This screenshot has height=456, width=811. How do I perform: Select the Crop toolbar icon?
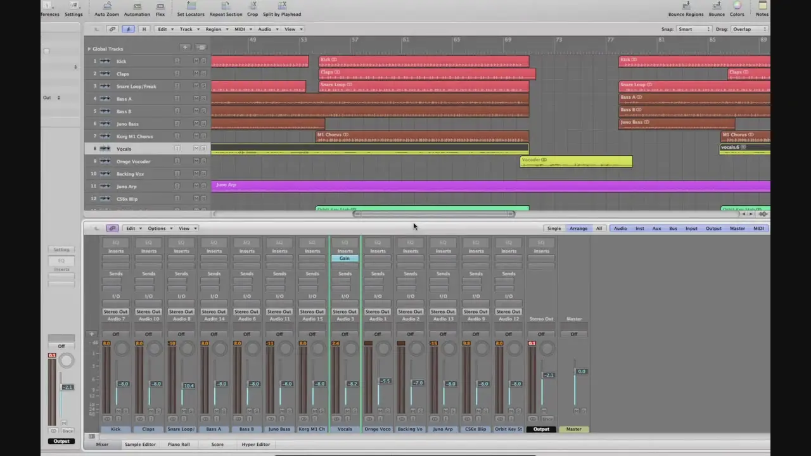point(252,6)
